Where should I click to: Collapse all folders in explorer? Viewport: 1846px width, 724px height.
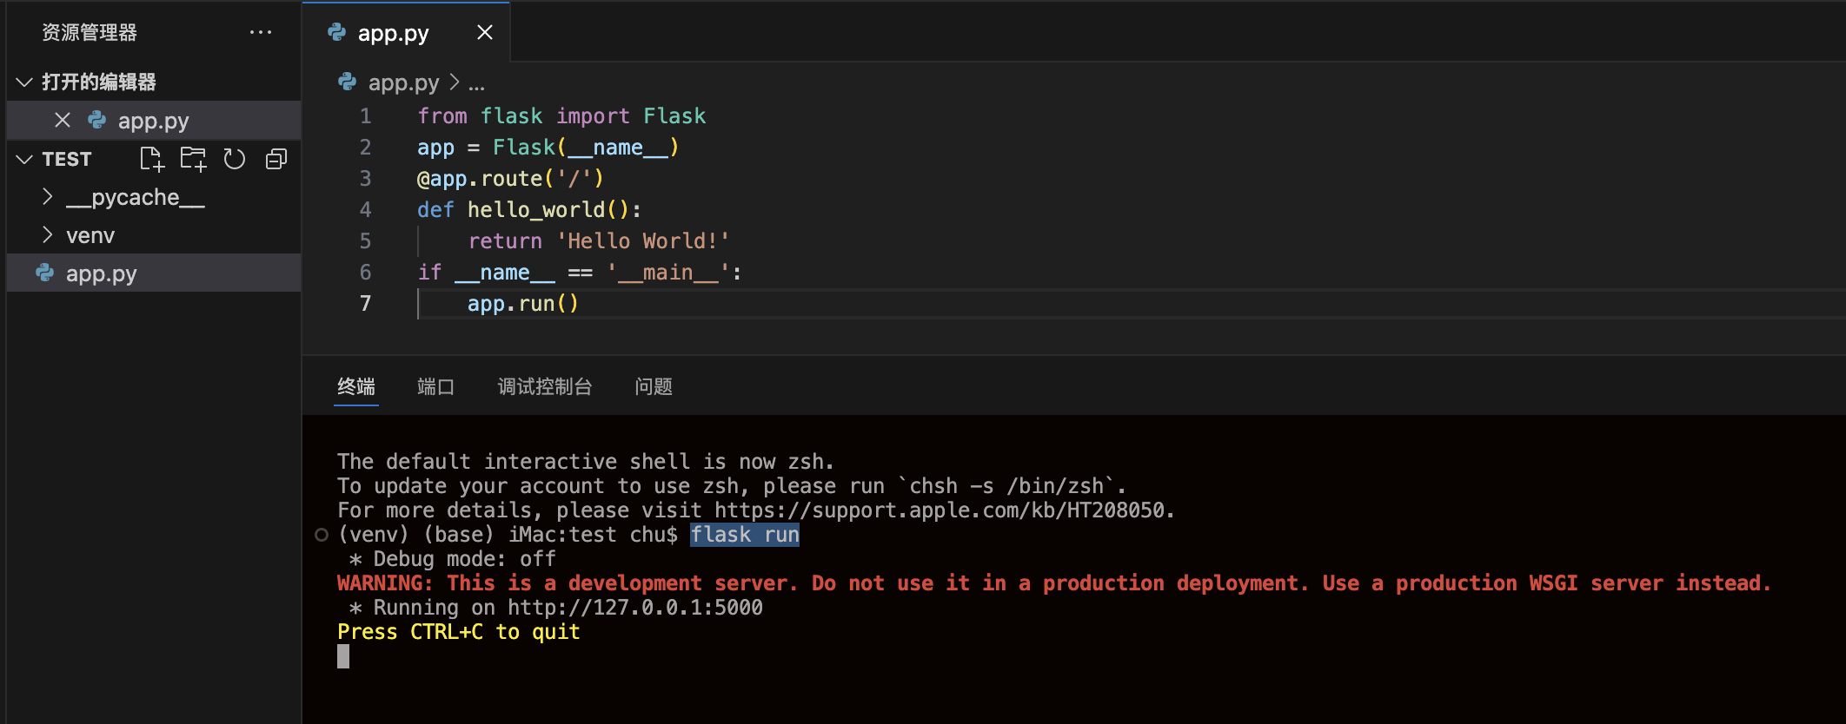point(276,159)
